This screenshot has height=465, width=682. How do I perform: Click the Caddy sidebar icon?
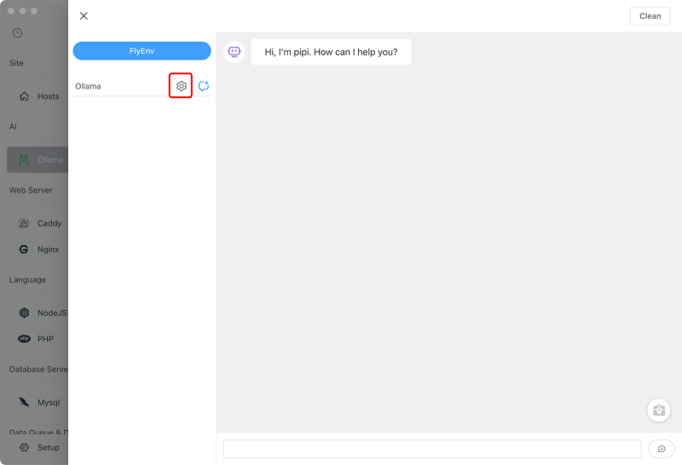coord(24,223)
